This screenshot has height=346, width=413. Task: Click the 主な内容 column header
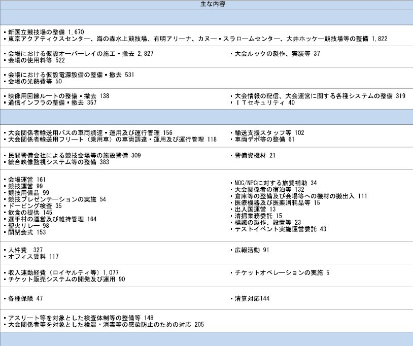[206, 4]
